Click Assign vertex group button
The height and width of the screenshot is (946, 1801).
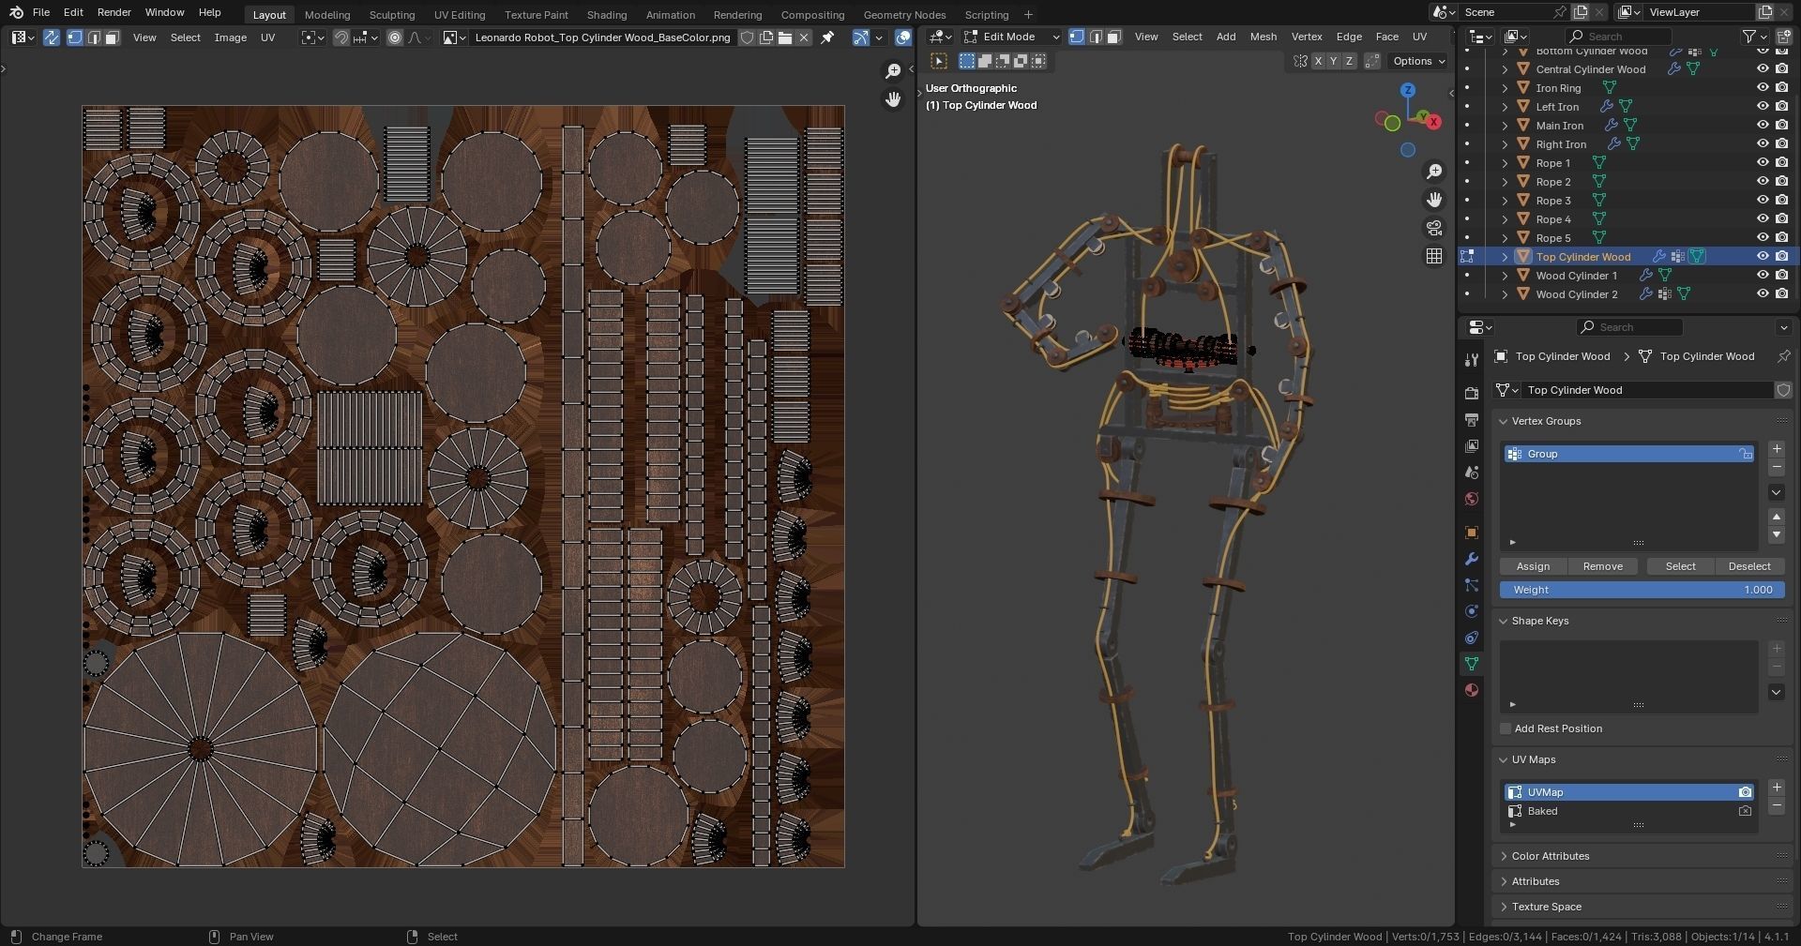1533,566
